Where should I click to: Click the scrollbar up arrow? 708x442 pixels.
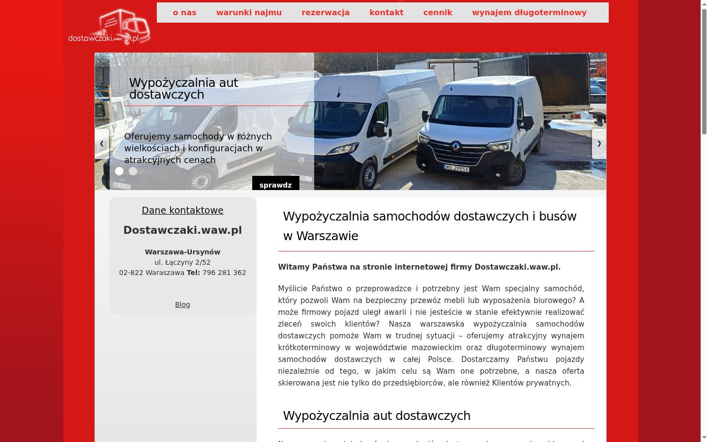(x=704, y=4)
